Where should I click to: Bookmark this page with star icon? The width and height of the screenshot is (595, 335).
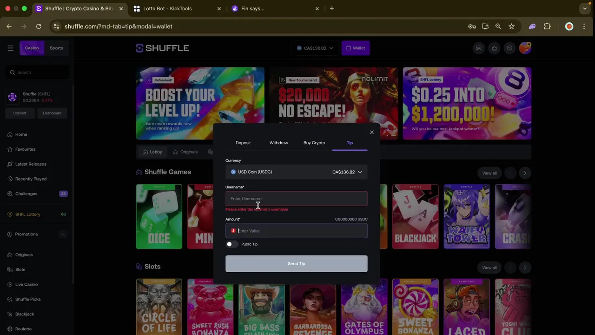coord(511,27)
